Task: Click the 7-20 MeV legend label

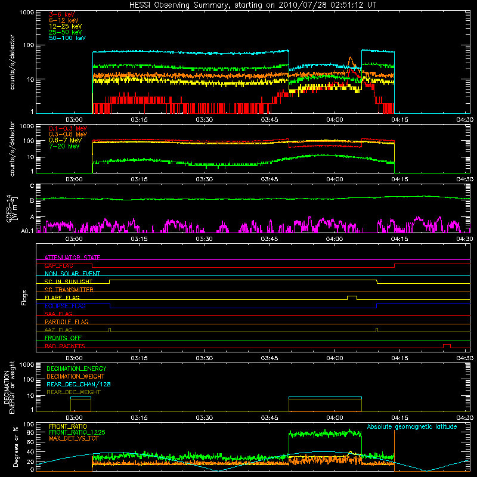Action: coord(64,146)
